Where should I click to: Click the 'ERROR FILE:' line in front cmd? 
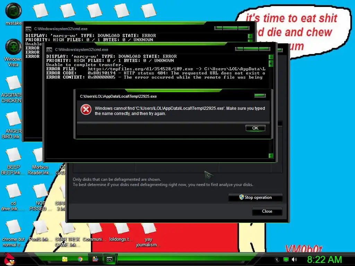[156, 69]
